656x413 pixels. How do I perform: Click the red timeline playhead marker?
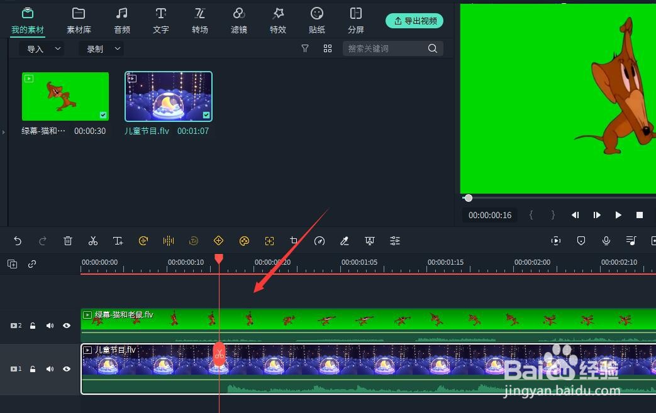(219, 259)
